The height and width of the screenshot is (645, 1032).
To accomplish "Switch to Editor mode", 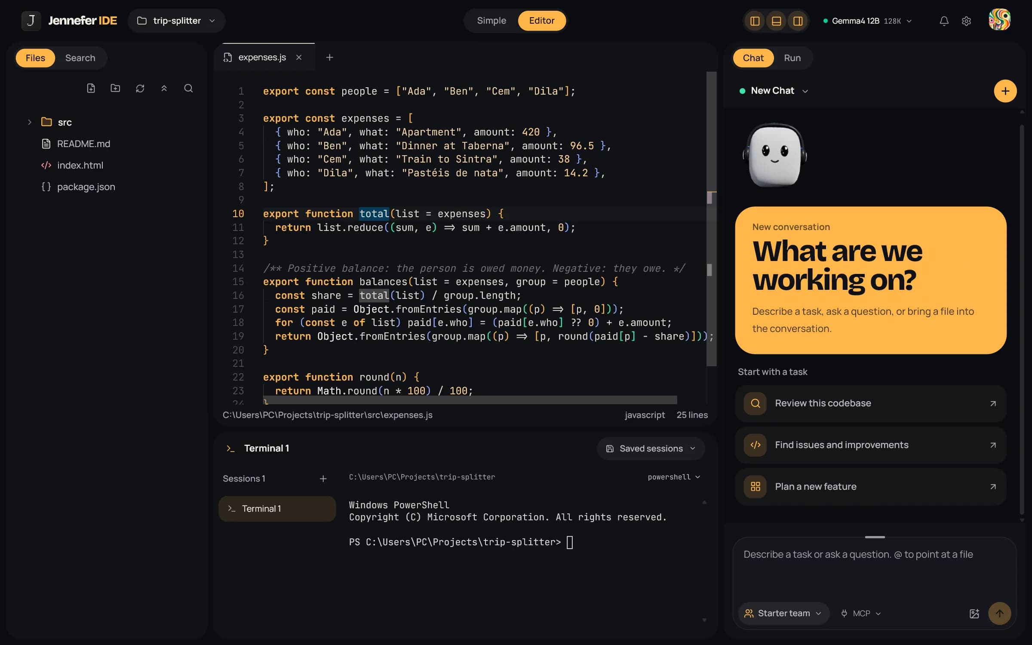I will [541, 21].
